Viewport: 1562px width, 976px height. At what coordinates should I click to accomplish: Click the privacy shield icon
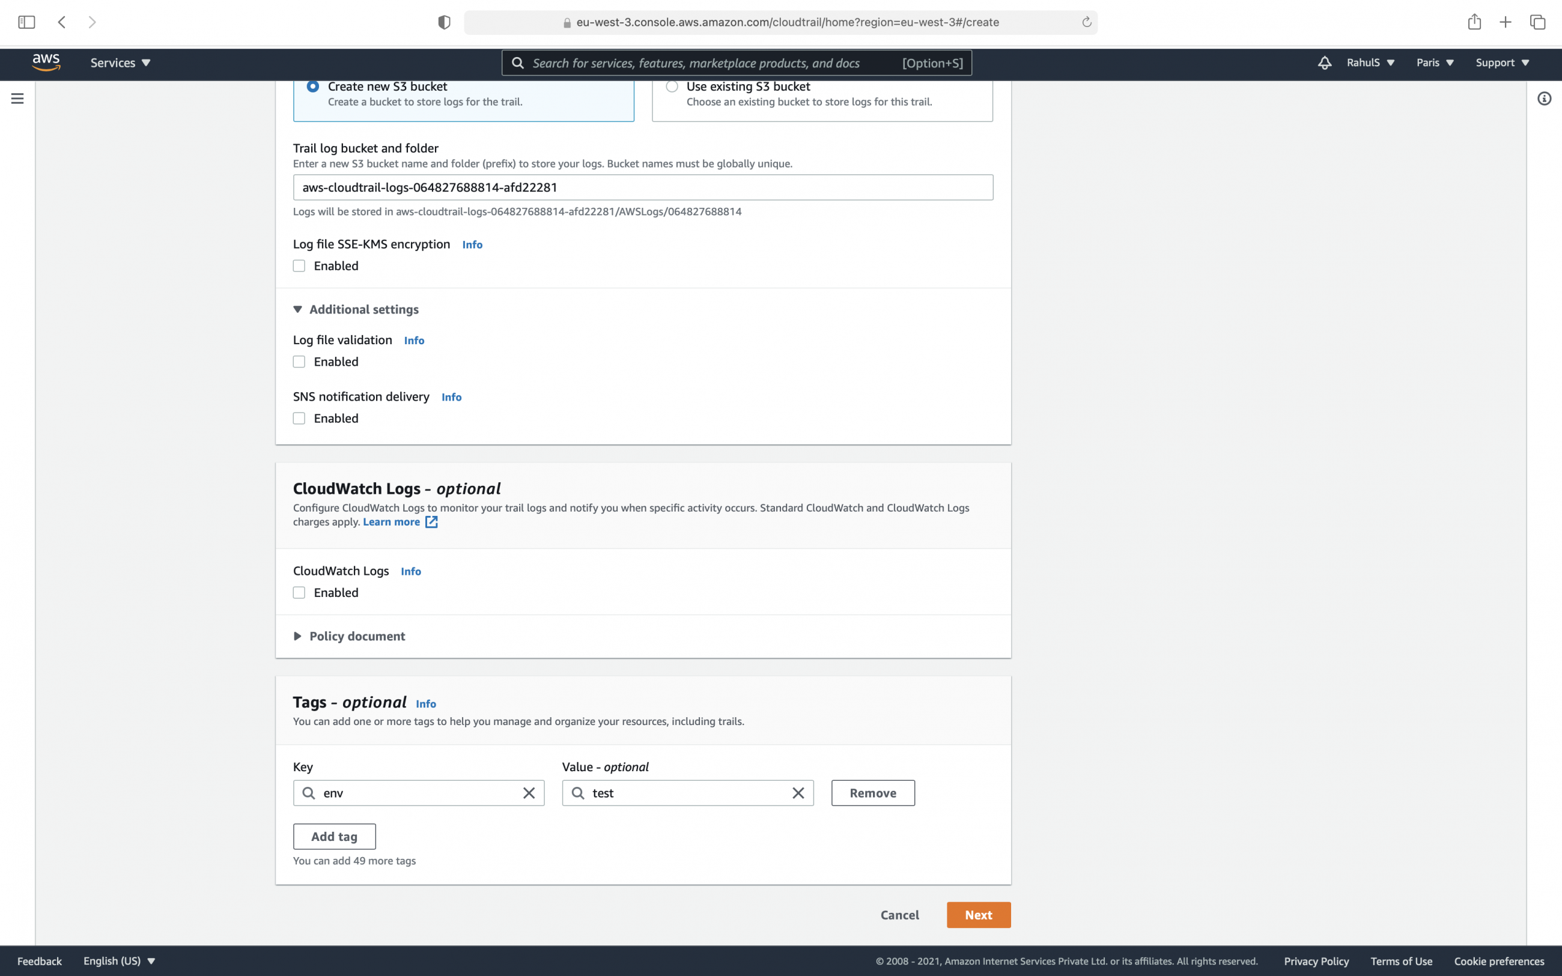pyautogui.click(x=444, y=22)
